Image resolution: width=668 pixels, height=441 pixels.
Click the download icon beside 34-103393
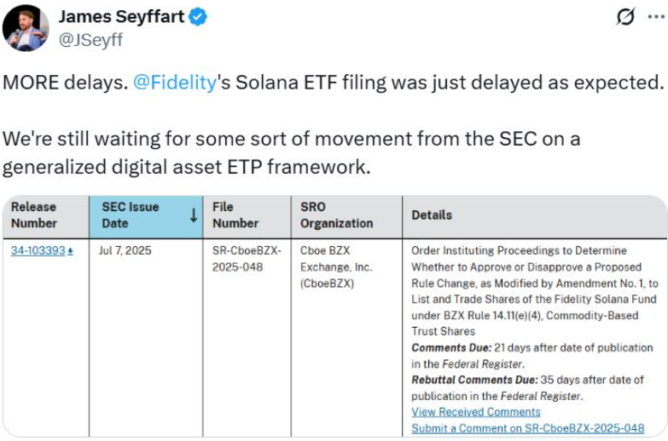(70, 252)
